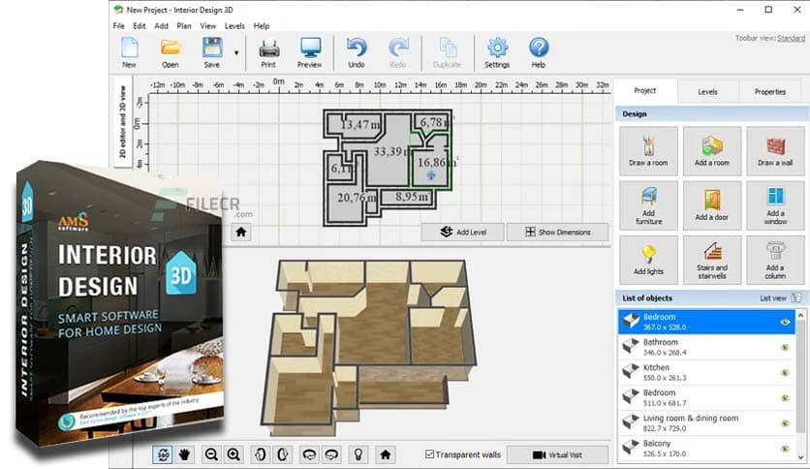Select the Kitchen row in object list
810x469 pixels.
tap(706, 372)
